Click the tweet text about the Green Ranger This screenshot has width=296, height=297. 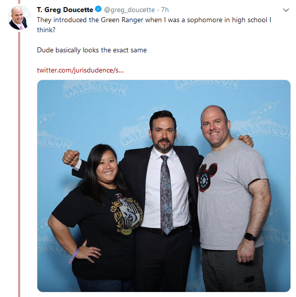click(154, 25)
